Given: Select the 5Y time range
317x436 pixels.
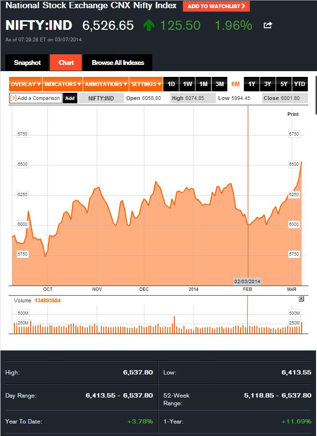Looking at the screenshot, I should pyautogui.click(x=284, y=84).
